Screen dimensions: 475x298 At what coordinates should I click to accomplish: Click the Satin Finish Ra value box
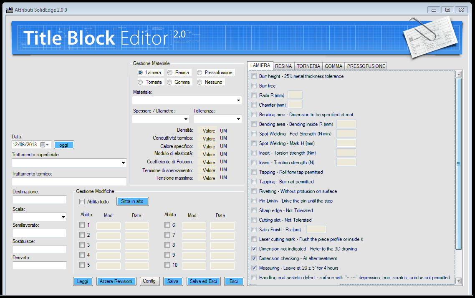click(316, 229)
